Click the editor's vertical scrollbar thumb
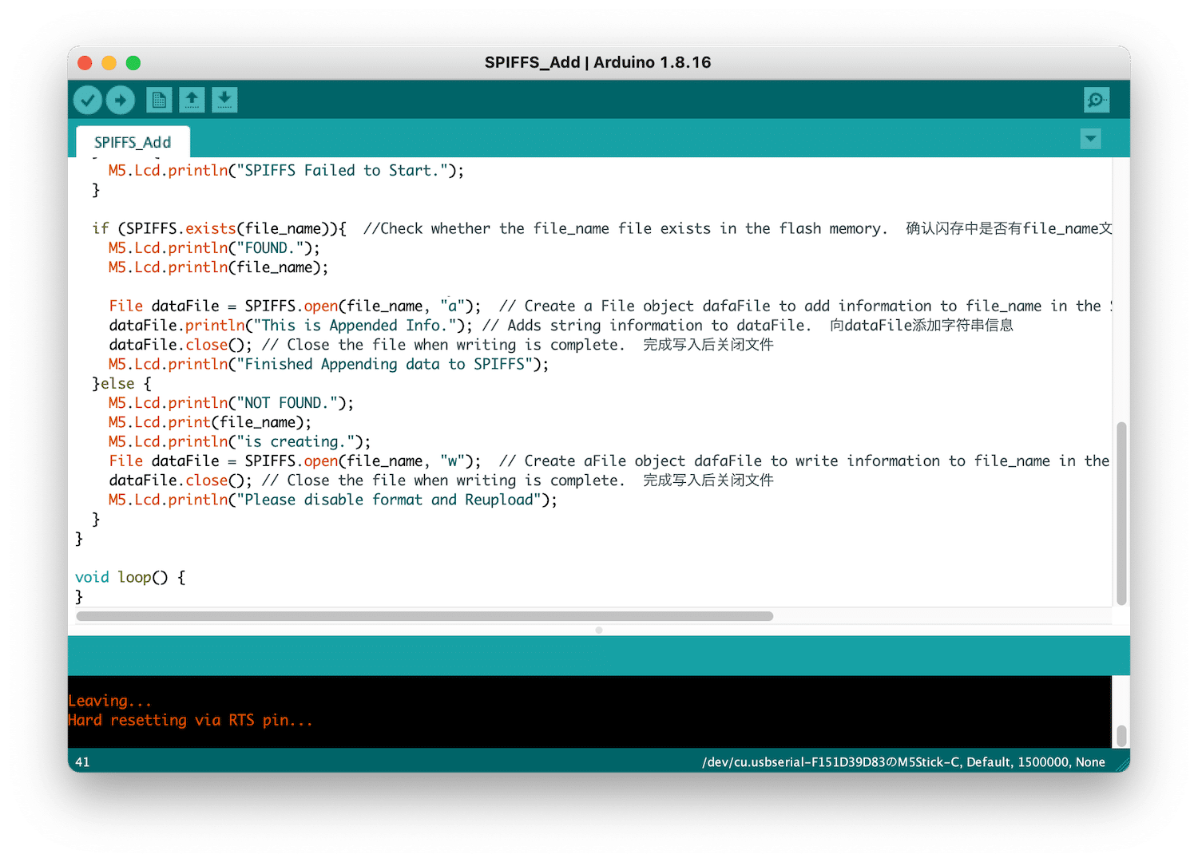This screenshot has height=862, width=1198. 1121,513
